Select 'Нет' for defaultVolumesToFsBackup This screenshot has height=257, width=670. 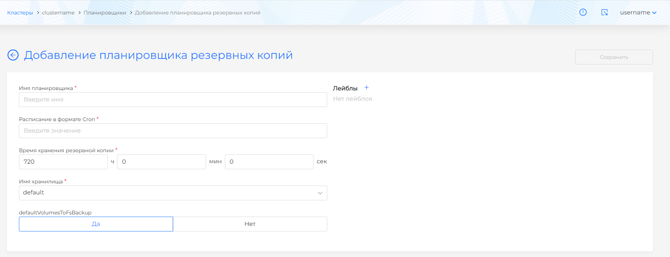coord(250,224)
